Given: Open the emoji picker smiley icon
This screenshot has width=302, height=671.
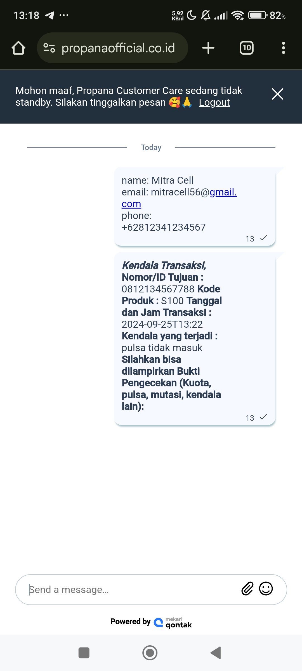Looking at the screenshot, I should [x=266, y=589].
